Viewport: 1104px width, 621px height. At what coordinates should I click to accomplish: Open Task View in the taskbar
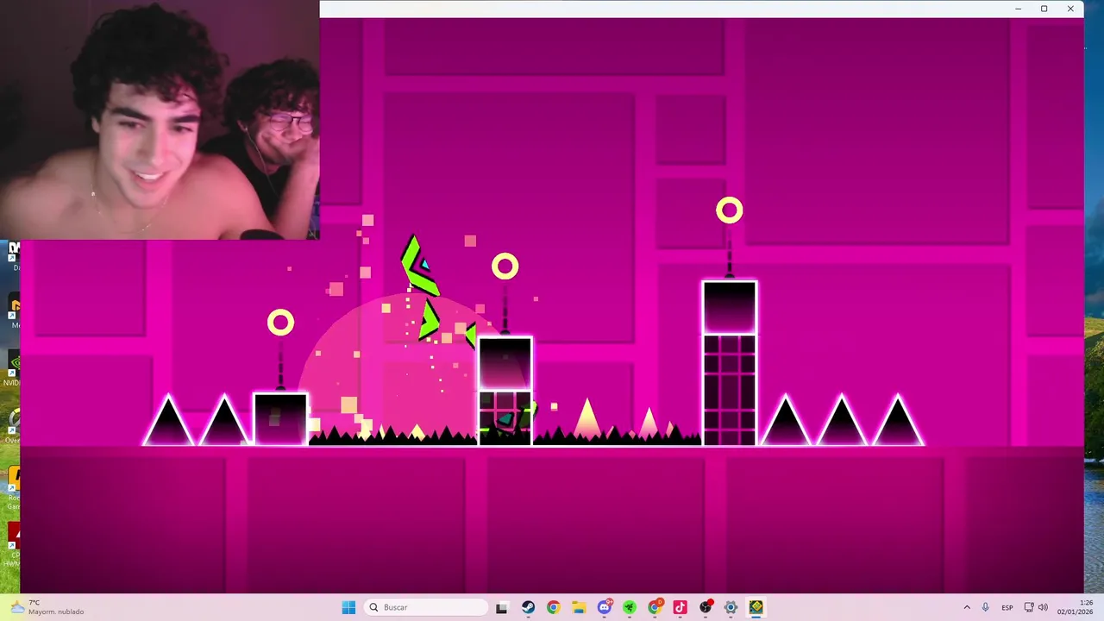(502, 607)
